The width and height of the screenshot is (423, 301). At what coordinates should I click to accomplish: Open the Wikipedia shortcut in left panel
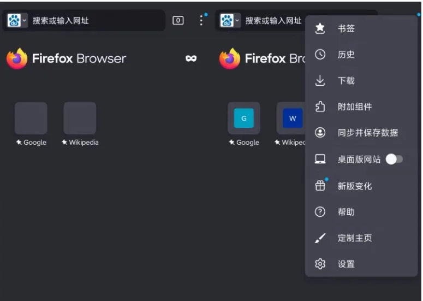pyautogui.click(x=80, y=119)
